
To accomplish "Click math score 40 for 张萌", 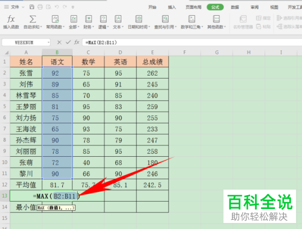I will pos(88,162).
